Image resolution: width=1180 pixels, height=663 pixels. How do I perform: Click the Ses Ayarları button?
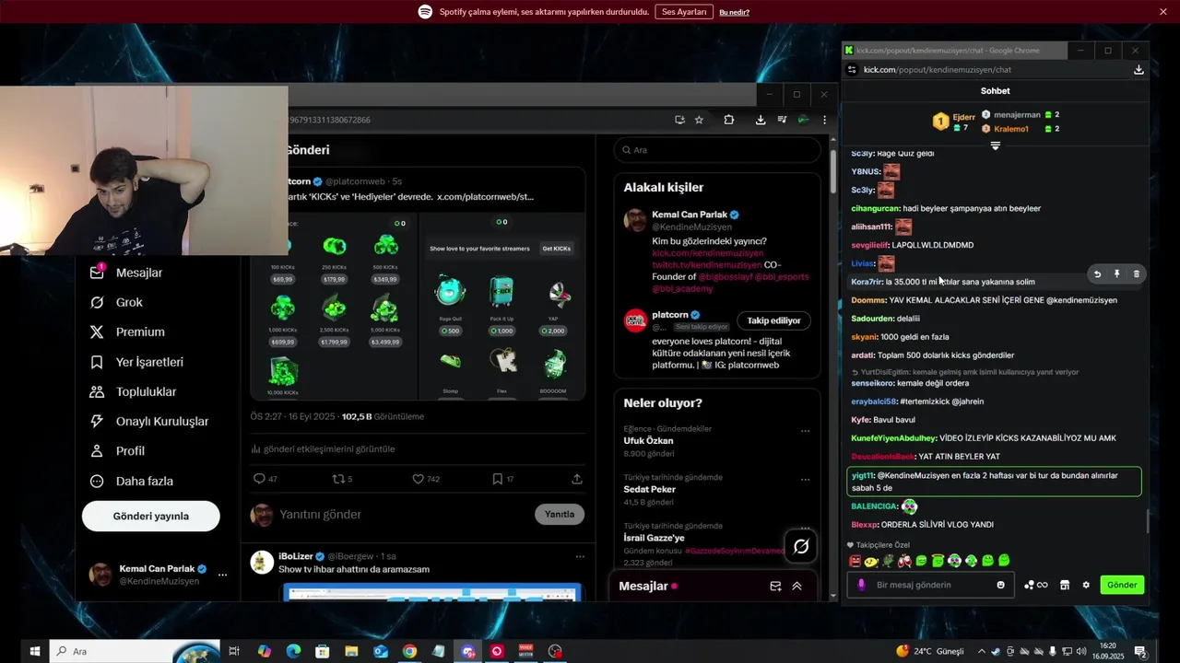684,12
